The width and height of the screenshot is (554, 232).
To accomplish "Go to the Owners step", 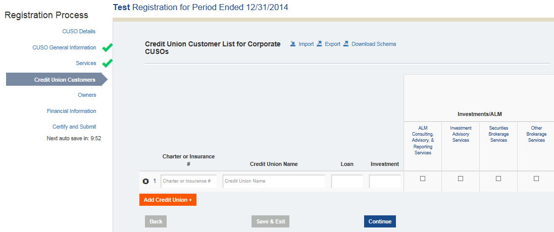I will 87,95.
